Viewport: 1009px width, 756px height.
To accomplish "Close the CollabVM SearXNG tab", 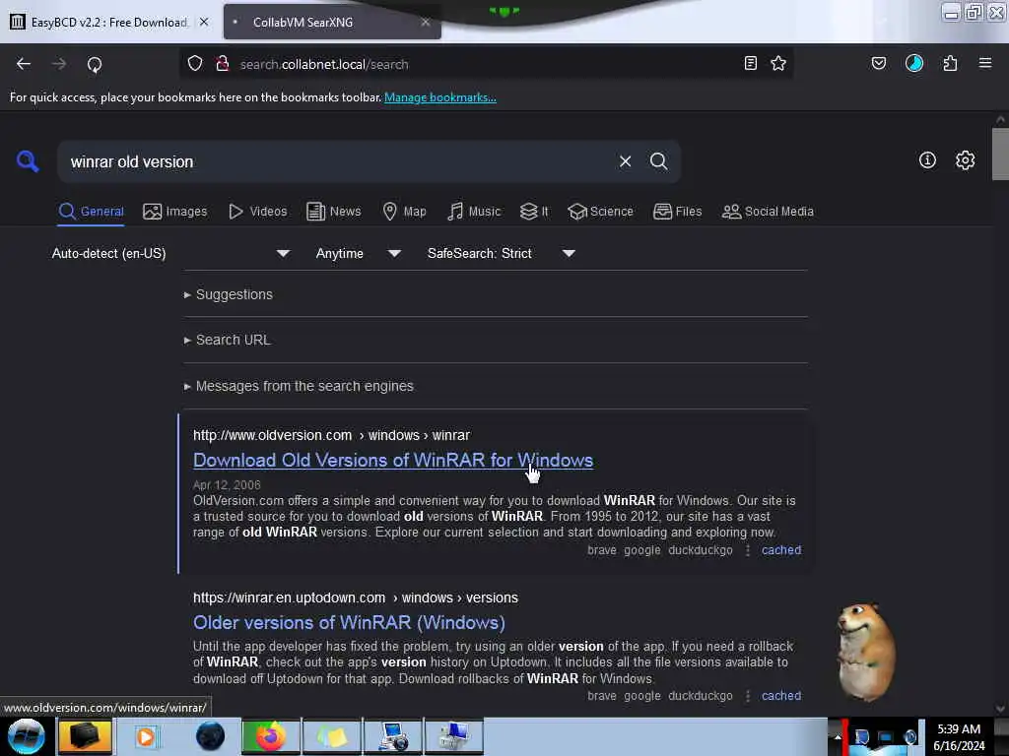I will click(x=426, y=22).
